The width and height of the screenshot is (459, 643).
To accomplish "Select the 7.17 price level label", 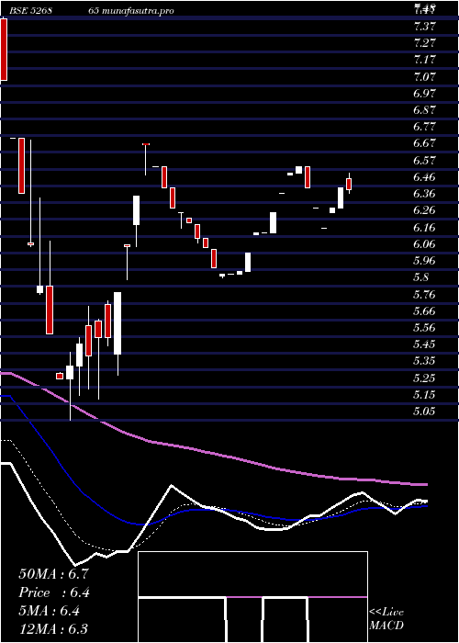I will (424, 61).
